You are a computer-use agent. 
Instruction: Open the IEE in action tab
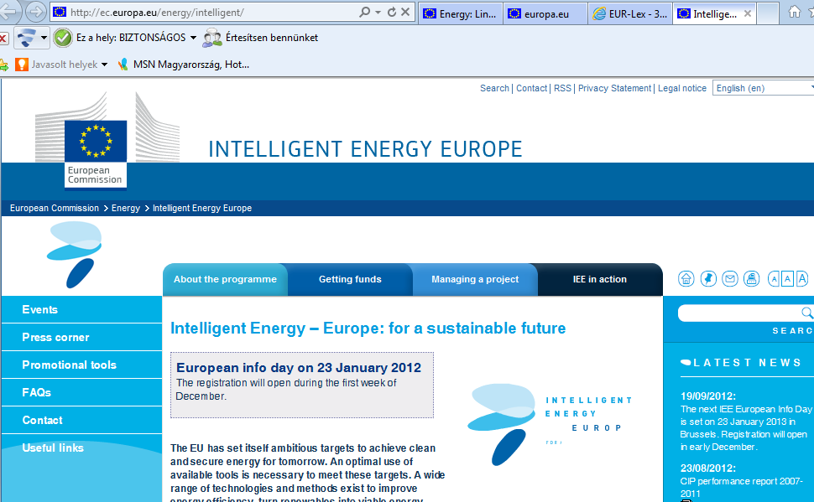tap(600, 280)
